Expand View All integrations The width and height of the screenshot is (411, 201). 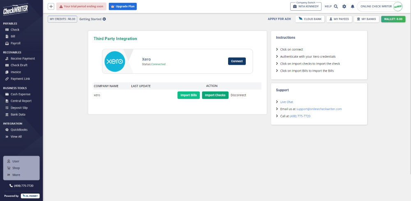pos(16,136)
